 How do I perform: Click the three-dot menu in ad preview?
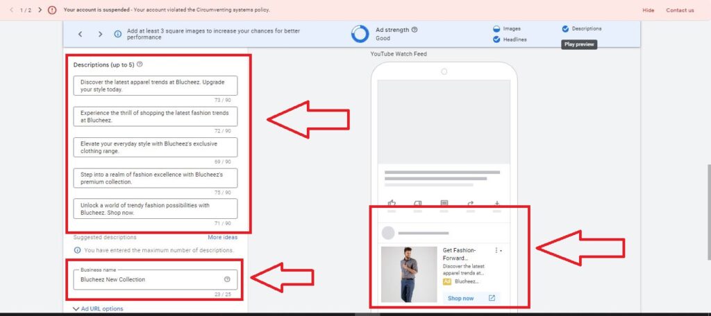pos(496,251)
